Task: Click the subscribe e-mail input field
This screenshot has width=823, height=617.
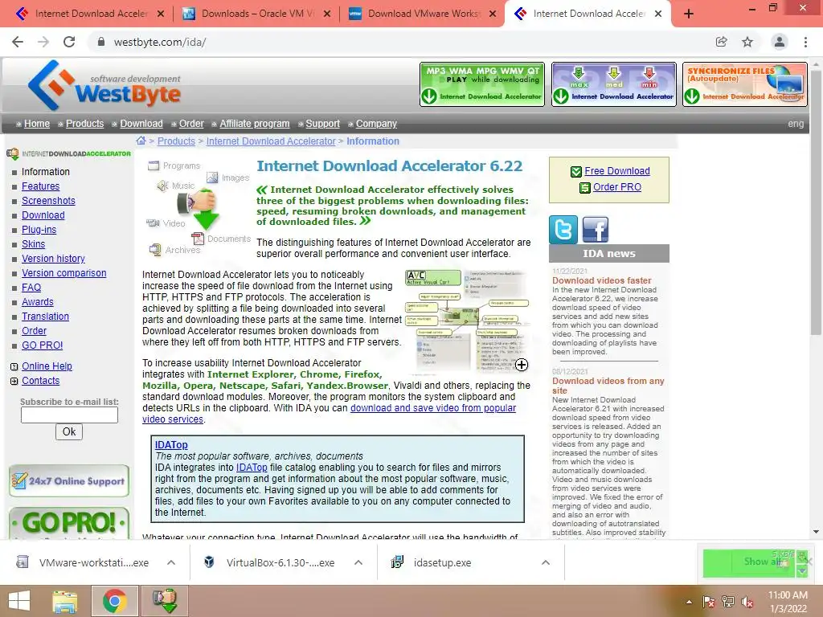Action: pos(69,415)
